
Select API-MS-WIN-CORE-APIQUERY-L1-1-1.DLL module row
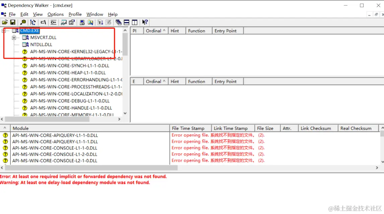click(x=55, y=142)
